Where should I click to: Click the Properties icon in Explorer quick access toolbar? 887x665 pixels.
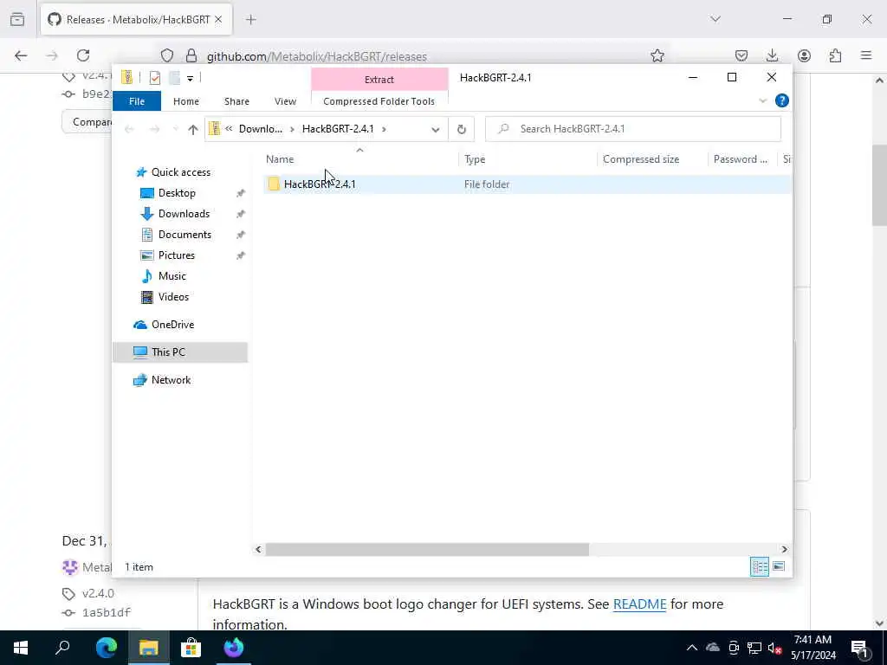[154, 78]
